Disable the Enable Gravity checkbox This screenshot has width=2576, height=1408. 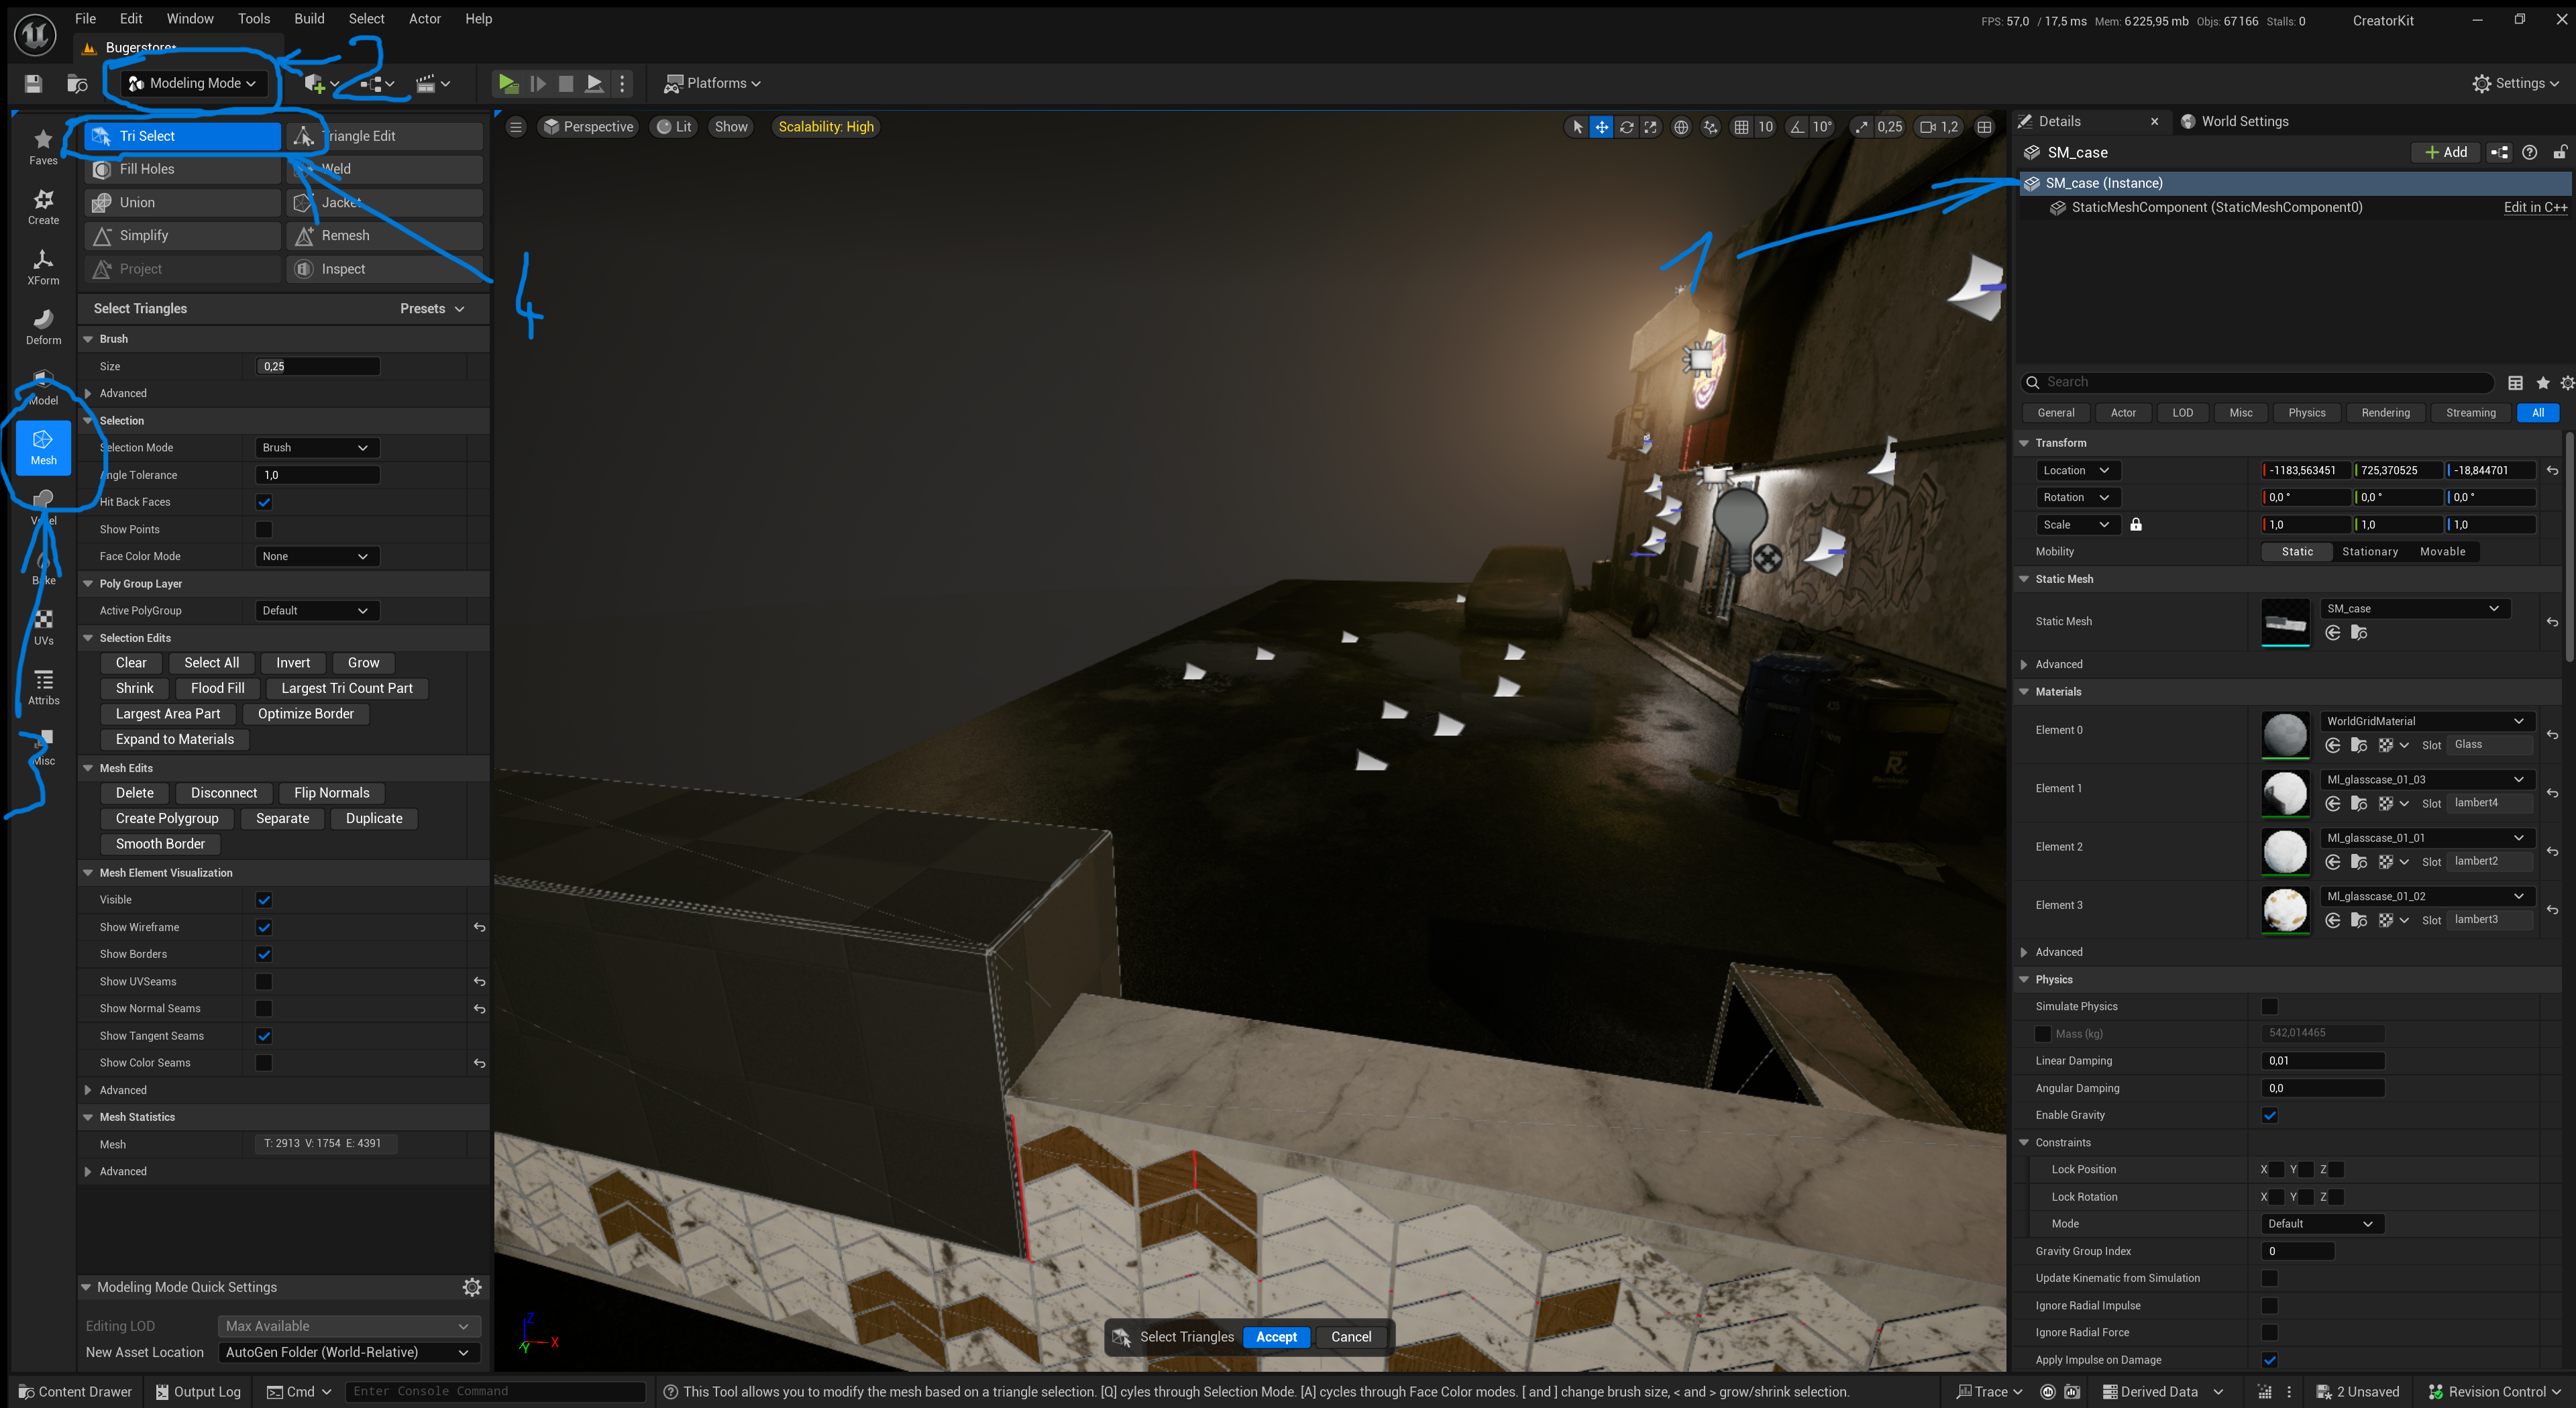2270,1115
